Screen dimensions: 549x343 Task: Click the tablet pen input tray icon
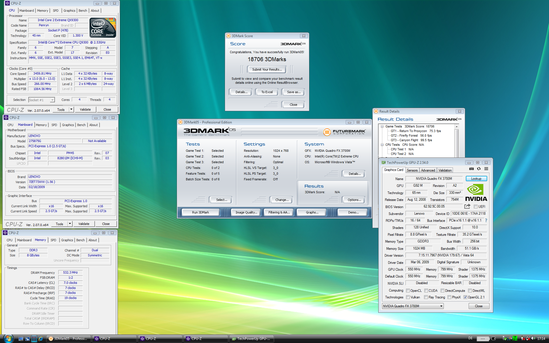(510, 338)
